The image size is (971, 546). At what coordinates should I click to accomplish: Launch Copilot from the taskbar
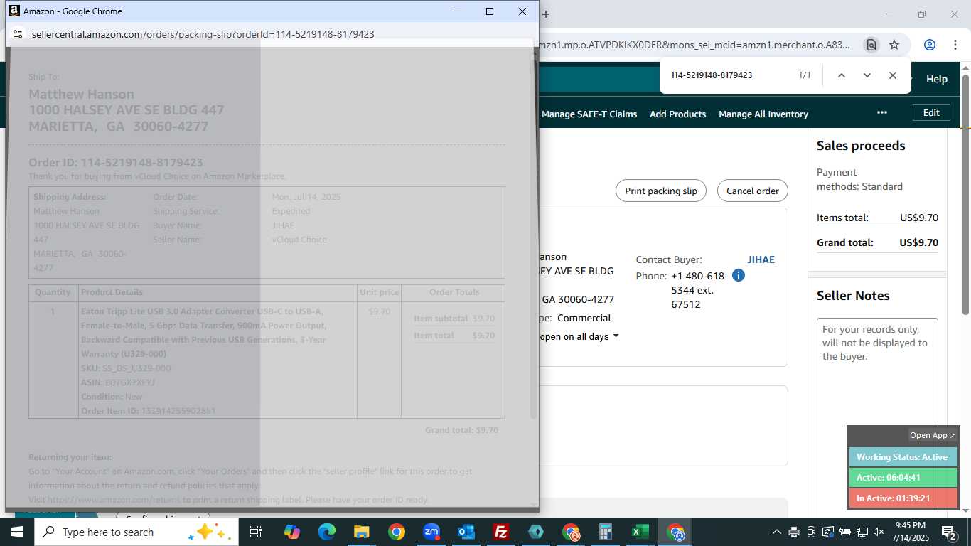point(291,532)
